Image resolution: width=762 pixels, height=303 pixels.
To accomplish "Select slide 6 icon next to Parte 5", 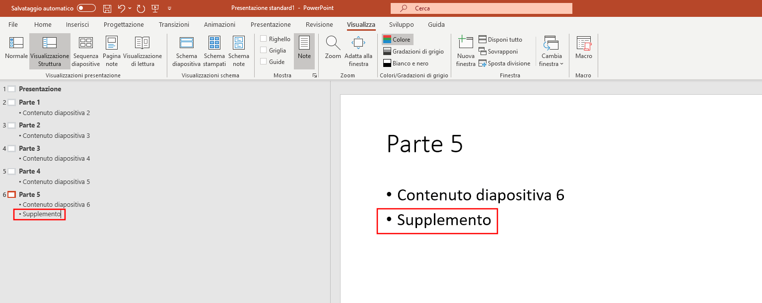I will coord(12,194).
